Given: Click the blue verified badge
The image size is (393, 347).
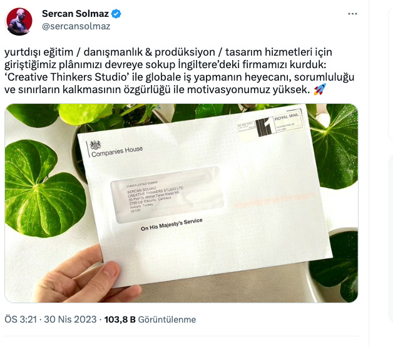Looking at the screenshot, I should click(x=116, y=14).
